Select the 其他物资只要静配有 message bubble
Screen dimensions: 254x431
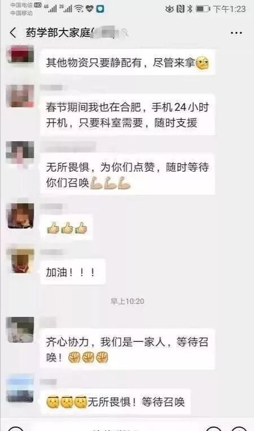[128, 62]
